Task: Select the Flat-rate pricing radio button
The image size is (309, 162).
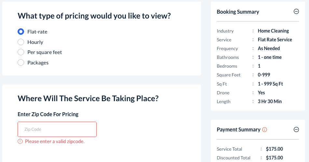Action: [21, 32]
